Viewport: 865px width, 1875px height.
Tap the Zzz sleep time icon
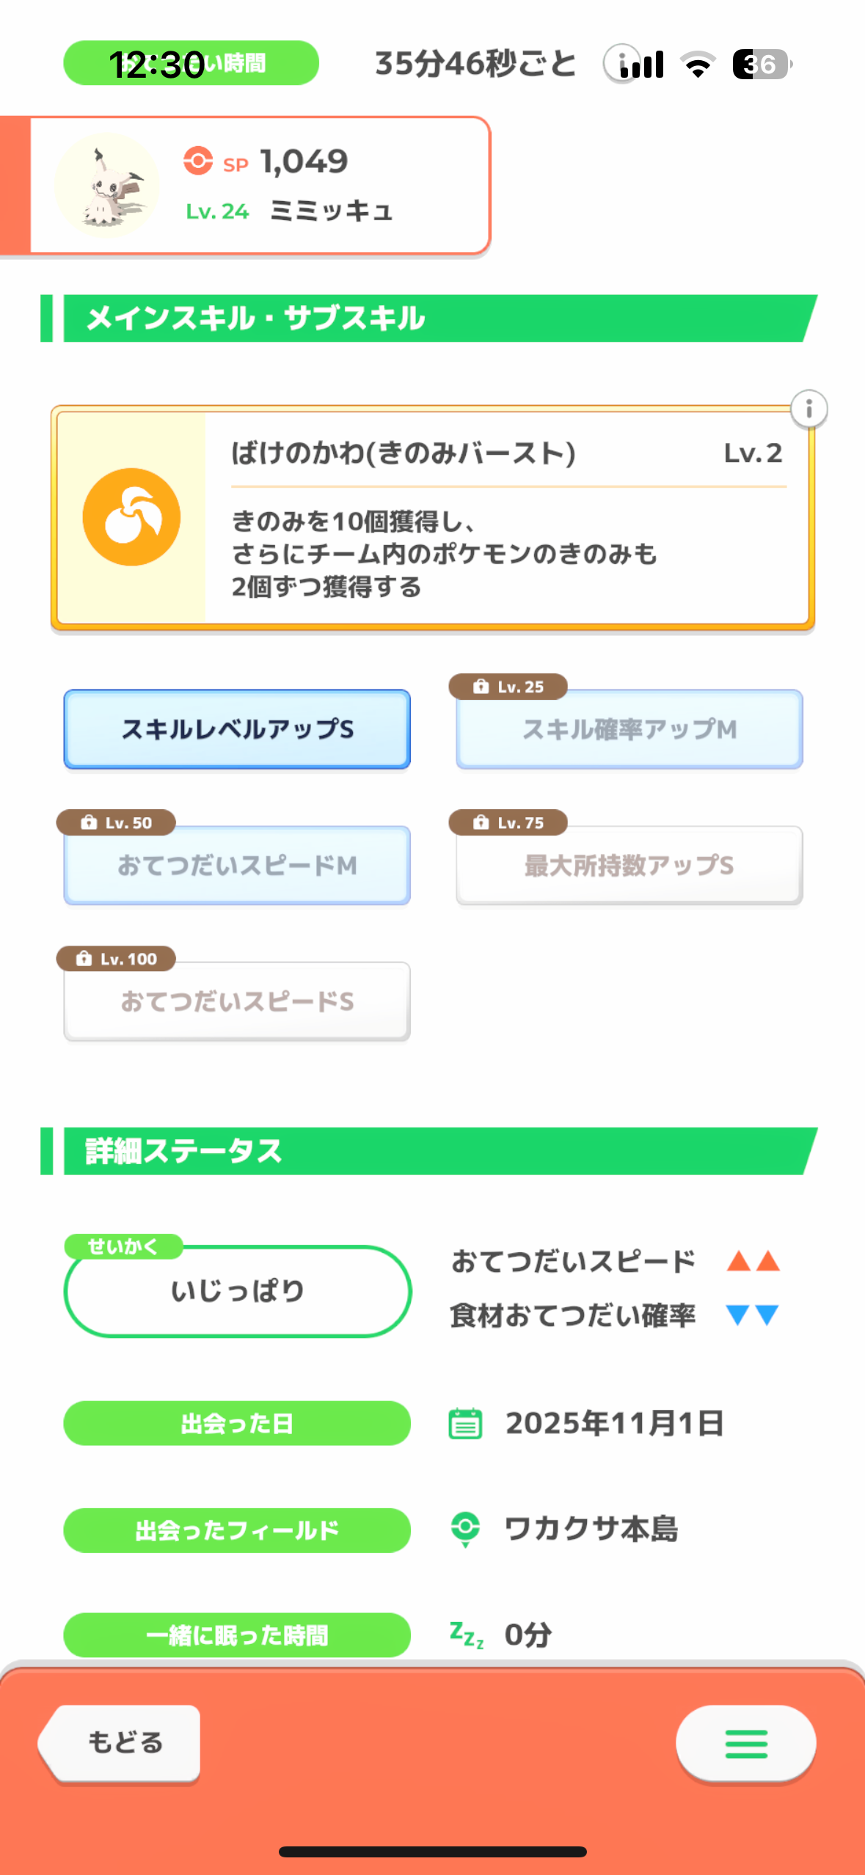467,1634
